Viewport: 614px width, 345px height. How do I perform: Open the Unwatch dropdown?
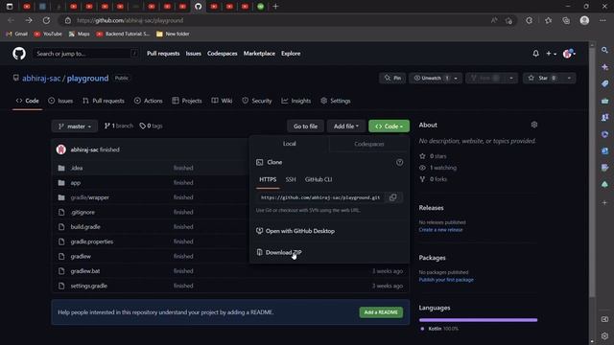pyautogui.click(x=436, y=78)
